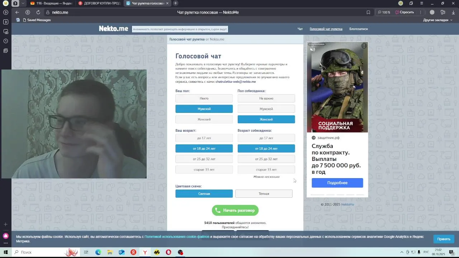Click the globe icon in browser toolbar

(432, 12)
